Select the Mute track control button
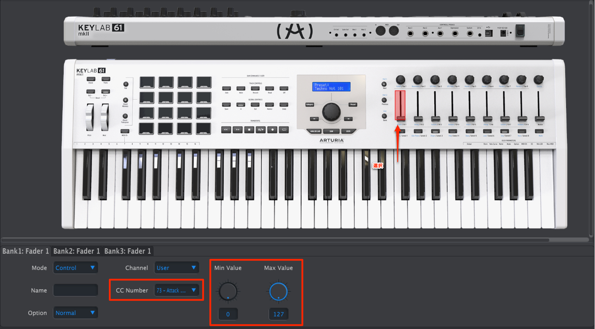This screenshot has height=329, width=595. pos(241,89)
